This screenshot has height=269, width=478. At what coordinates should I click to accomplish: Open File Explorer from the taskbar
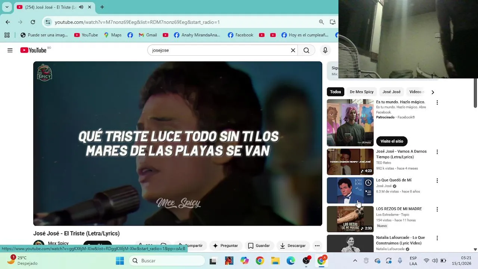click(x=275, y=261)
